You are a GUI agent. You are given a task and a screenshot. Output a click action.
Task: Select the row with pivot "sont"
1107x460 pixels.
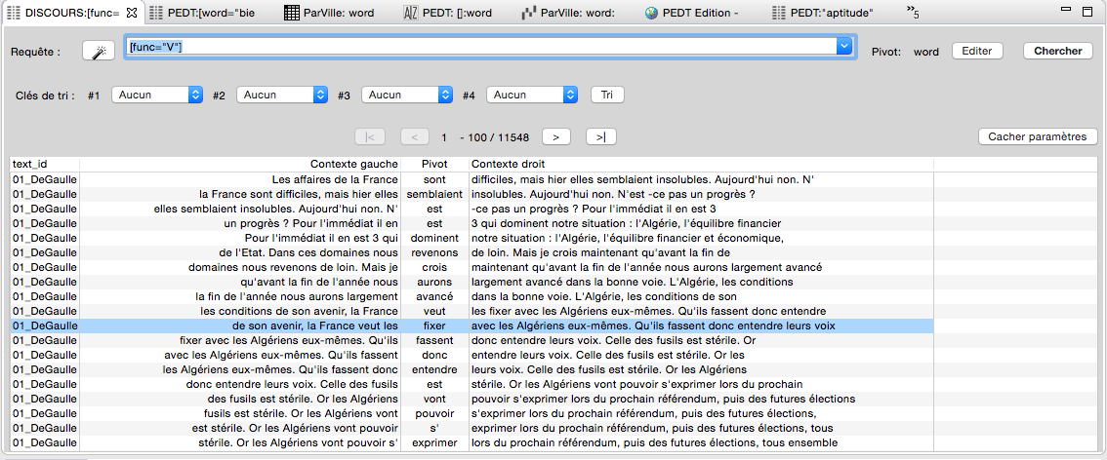(x=471, y=179)
